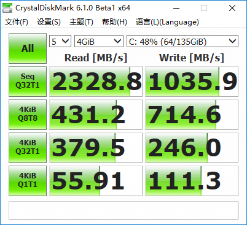
Task: Click the 4KiB Q1T1 read result 55.91
Action: 96,181
